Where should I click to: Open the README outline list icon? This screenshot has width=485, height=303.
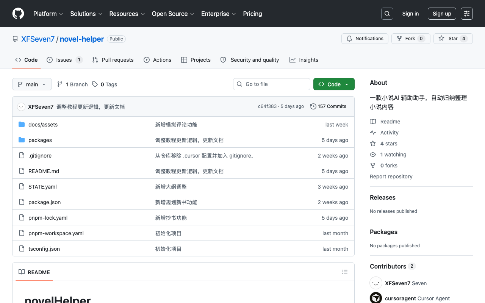[x=345, y=272]
